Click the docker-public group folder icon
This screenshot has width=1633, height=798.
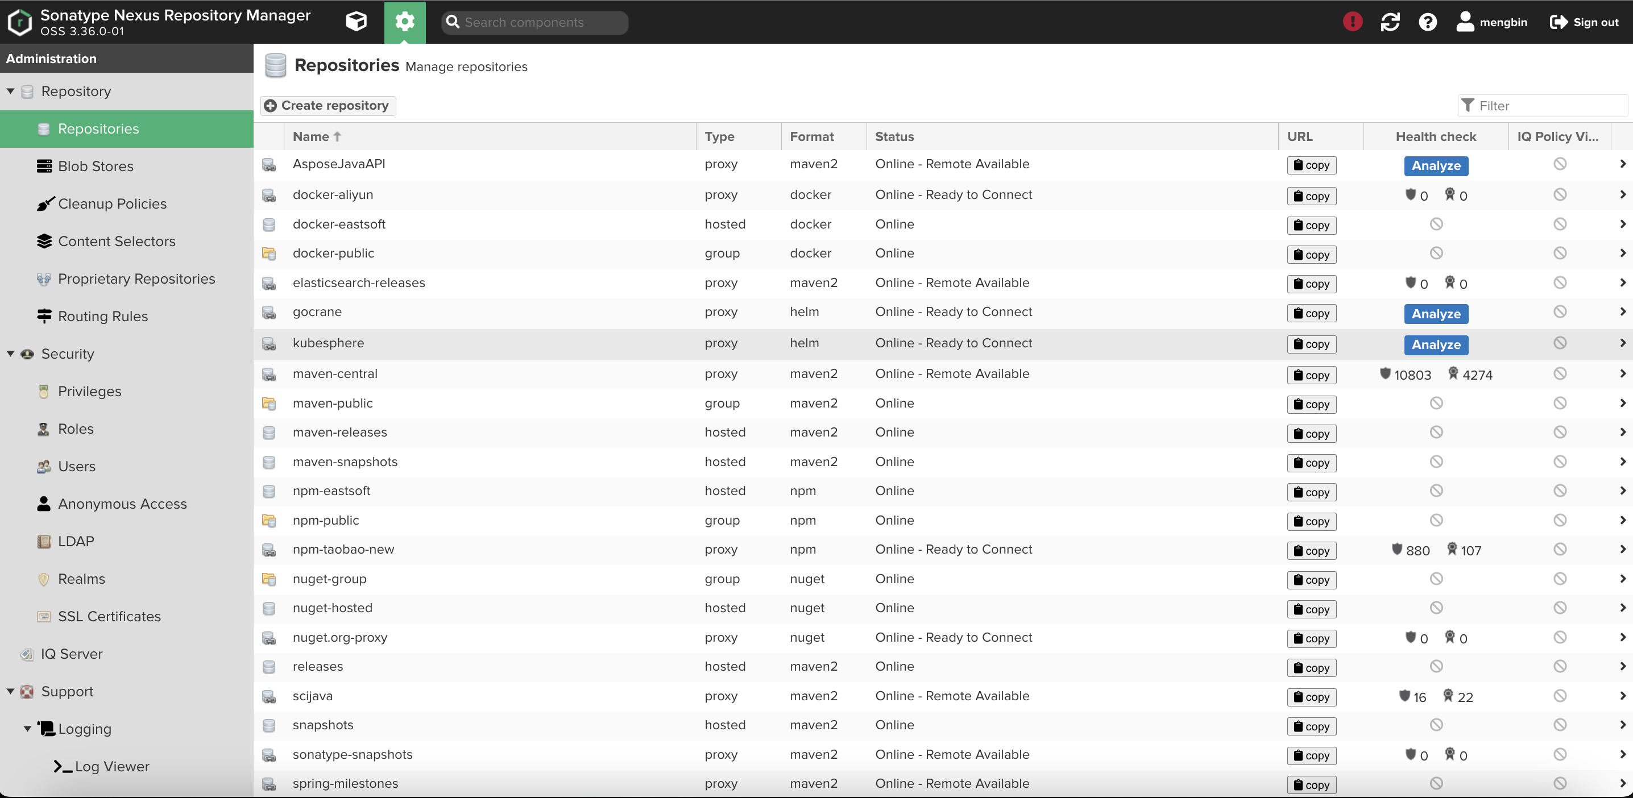tap(269, 253)
